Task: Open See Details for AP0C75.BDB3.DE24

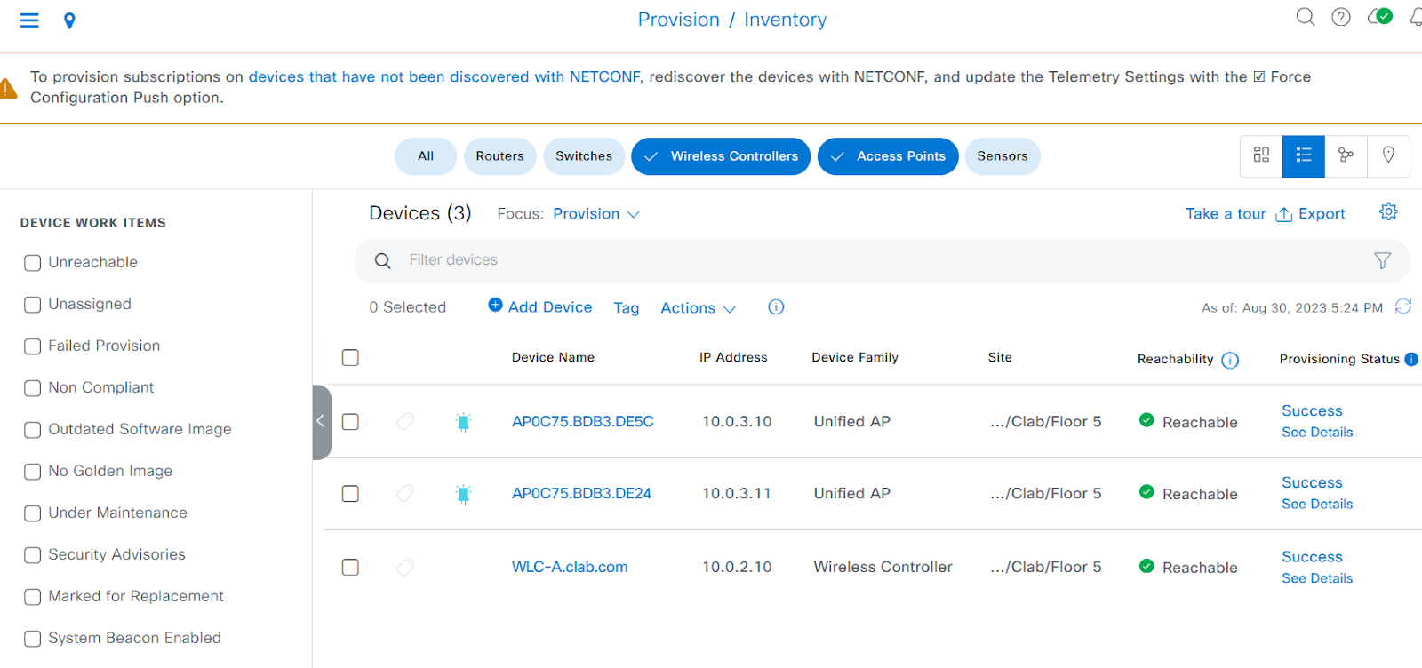Action: (1317, 504)
